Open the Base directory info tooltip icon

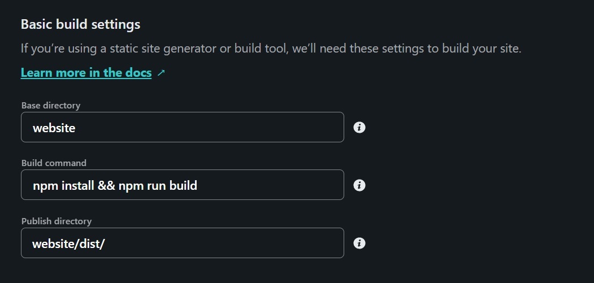[359, 127]
